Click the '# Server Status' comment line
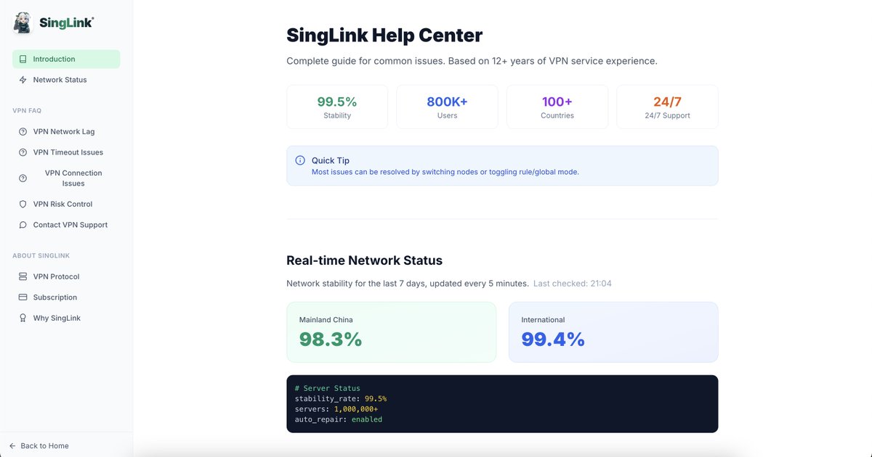The image size is (872, 457). tap(328, 389)
